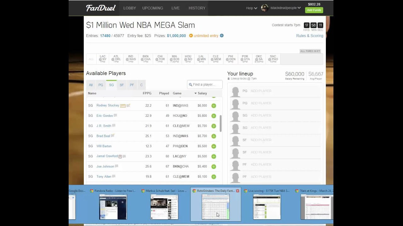This screenshot has width=403, height=226.
Task: Open the Upcoming contests page
Action: [153, 8]
